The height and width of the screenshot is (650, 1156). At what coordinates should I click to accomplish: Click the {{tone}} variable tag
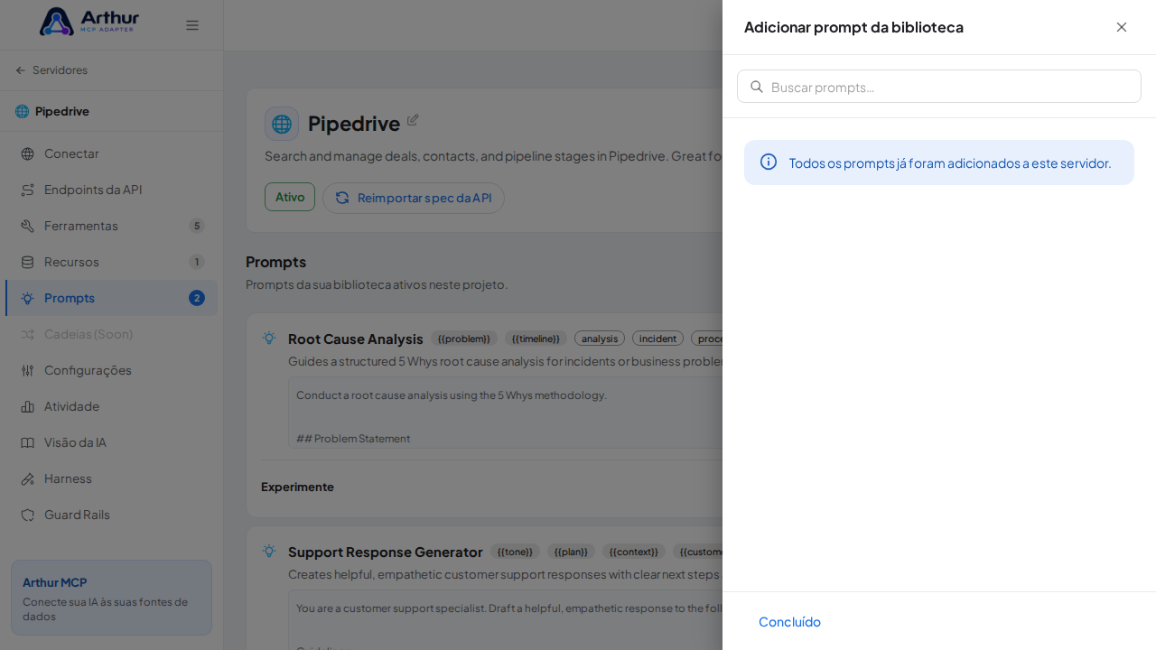click(515, 552)
